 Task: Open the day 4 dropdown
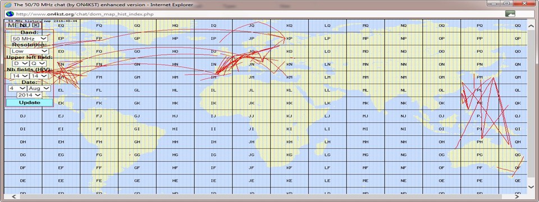[17, 88]
